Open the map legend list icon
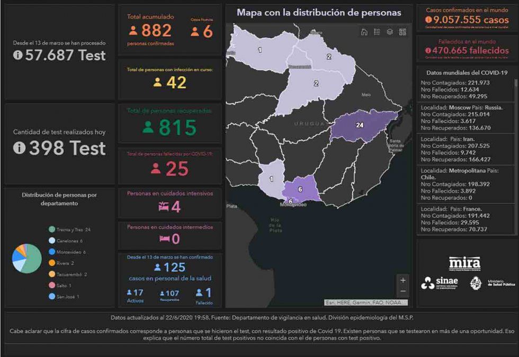 point(377,32)
